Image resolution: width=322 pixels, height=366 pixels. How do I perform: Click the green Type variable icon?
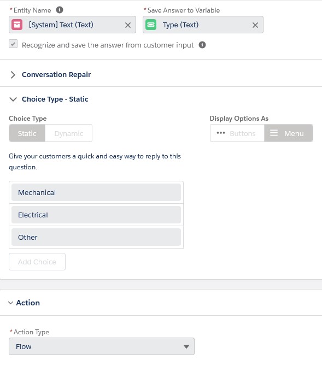151,25
